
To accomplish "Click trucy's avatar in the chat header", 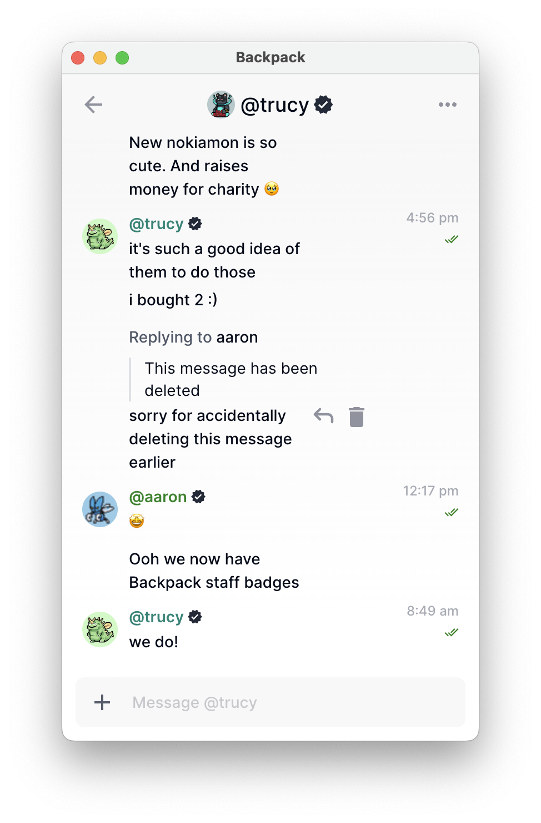I will pos(221,104).
